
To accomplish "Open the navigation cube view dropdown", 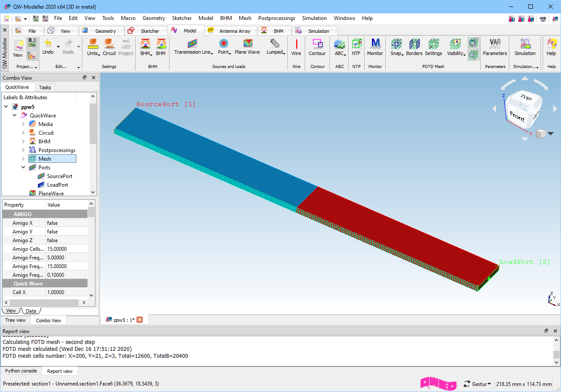I will click(551, 134).
